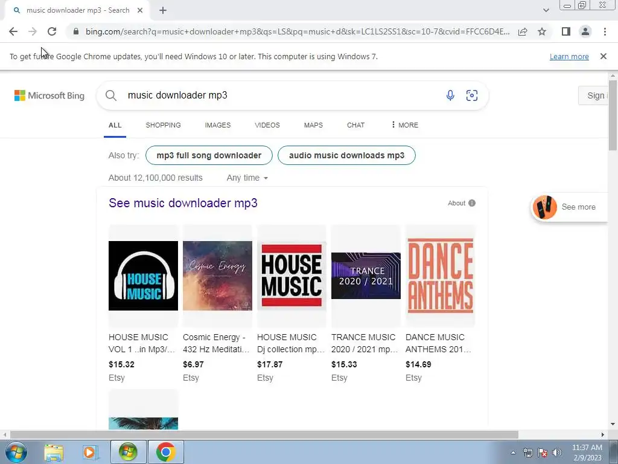This screenshot has height=464, width=618.
Task: Open the Chrome taskbar icon
Action: (165, 452)
